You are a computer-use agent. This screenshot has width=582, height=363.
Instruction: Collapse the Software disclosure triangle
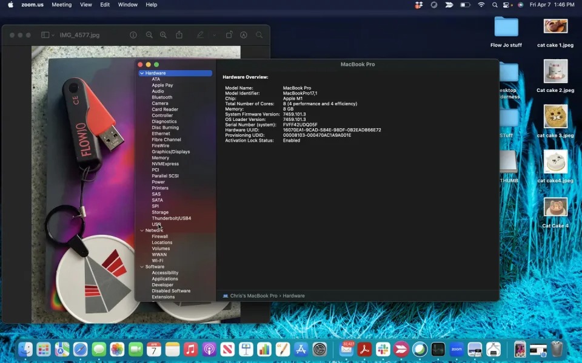tap(142, 267)
